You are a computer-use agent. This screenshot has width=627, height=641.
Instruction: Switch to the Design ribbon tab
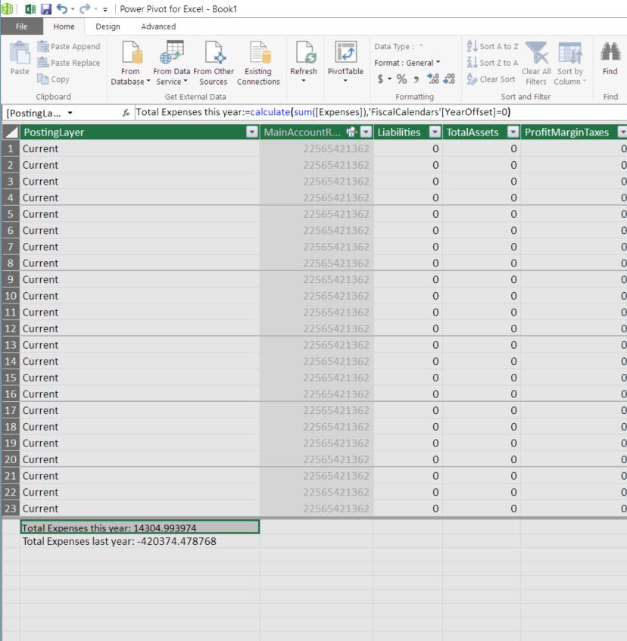[108, 26]
